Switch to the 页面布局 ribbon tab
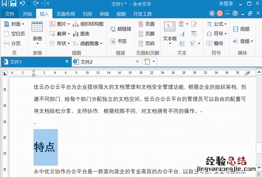262x177 pixels. click(x=65, y=14)
